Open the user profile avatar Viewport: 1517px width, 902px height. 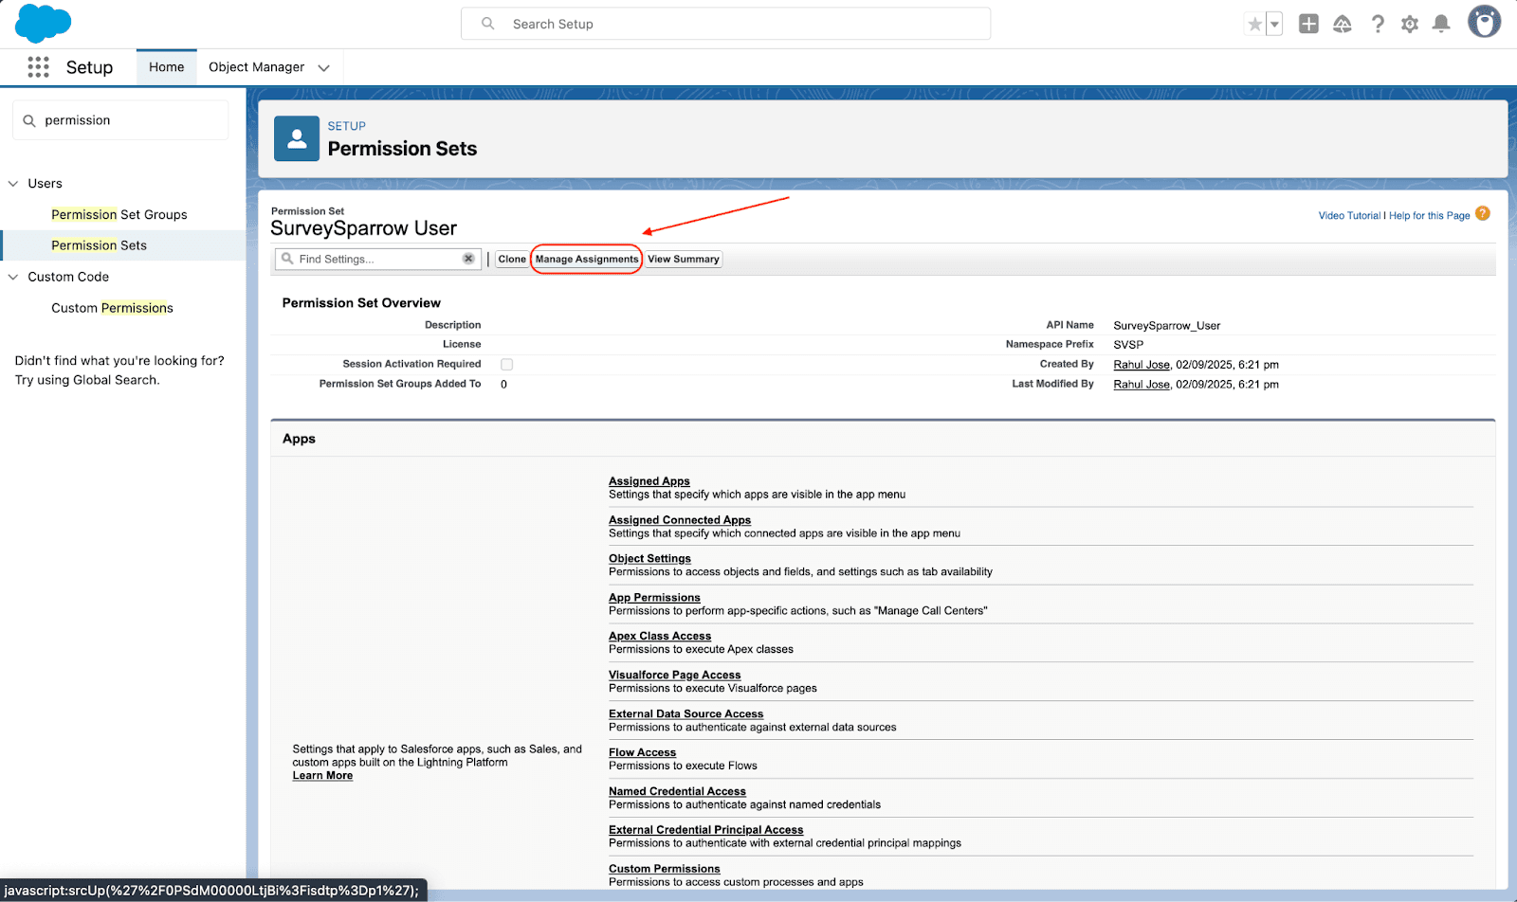[x=1484, y=23]
